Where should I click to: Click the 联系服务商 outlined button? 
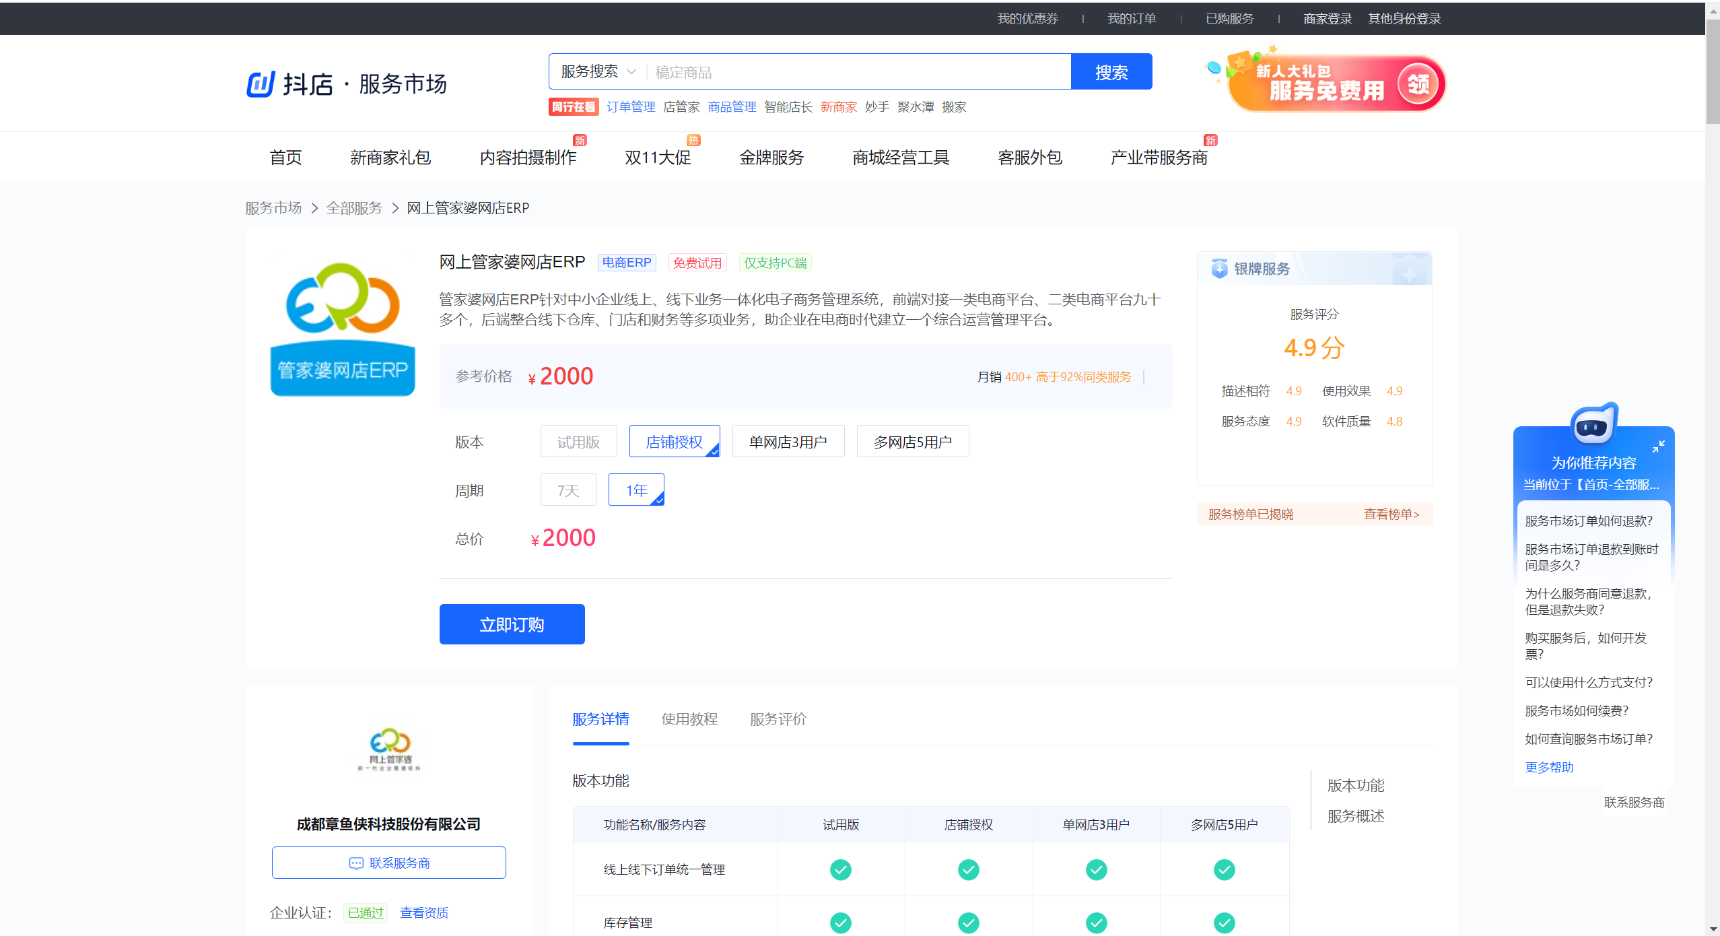tap(389, 863)
